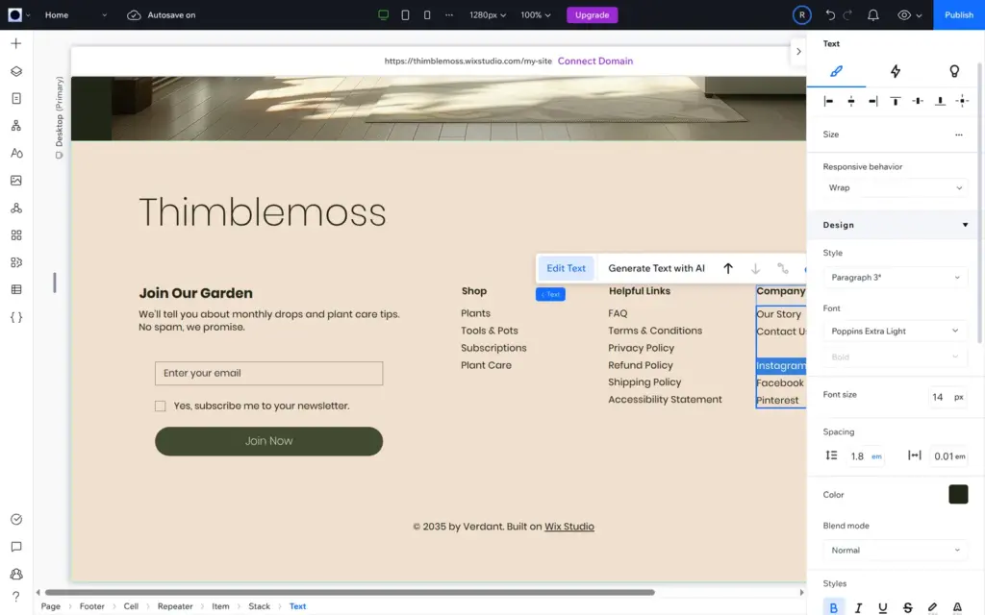Click the Undo arrow
The width and height of the screenshot is (985, 615).
(830, 15)
